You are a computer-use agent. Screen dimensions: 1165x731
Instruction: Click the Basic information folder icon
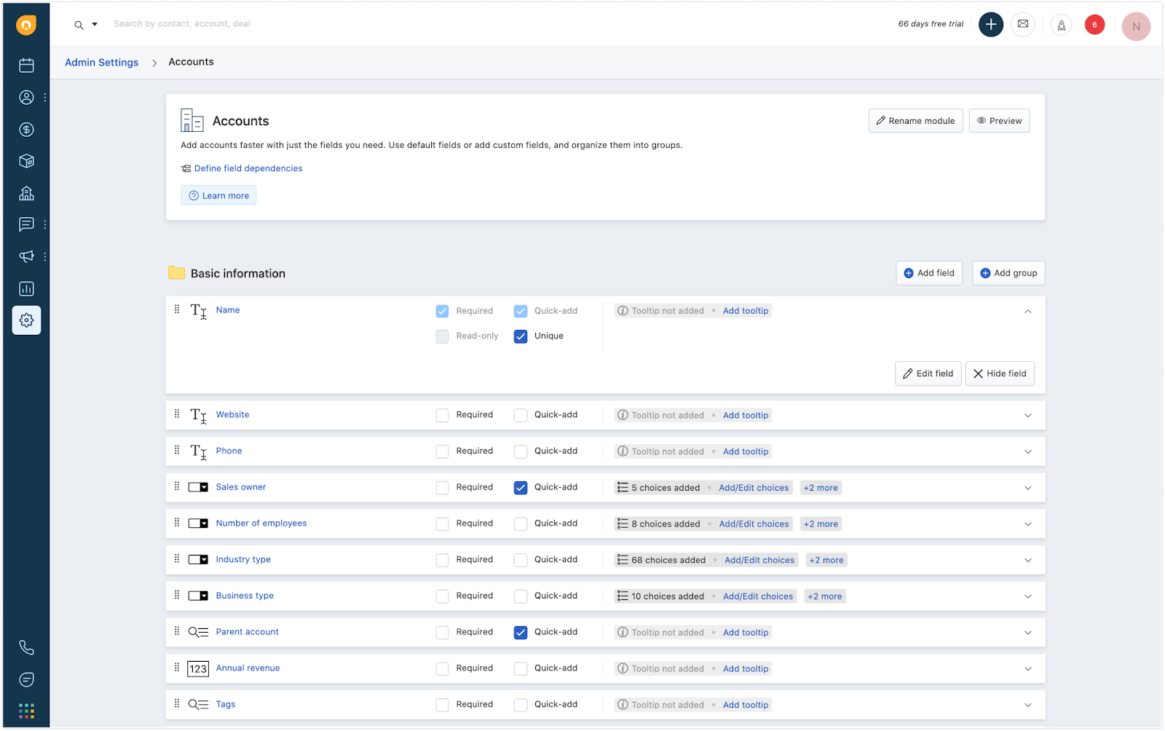[176, 273]
